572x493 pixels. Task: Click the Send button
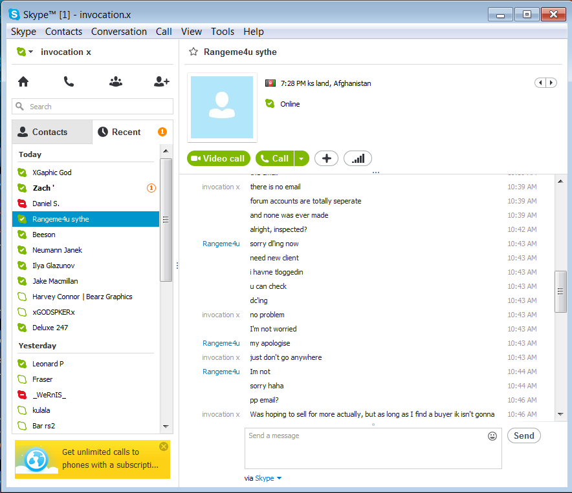(x=524, y=435)
